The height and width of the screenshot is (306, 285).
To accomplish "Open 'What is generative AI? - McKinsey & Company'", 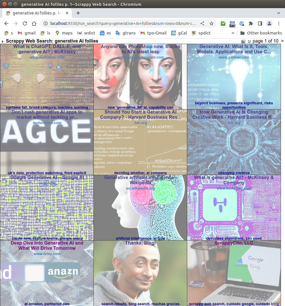I will [x=234, y=180].
